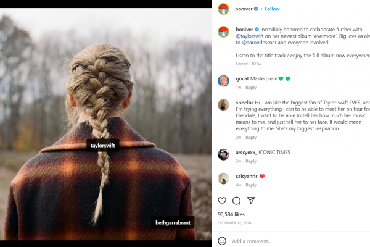Image resolution: width=370 pixels, height=247 pixels.
Task: Open the @aarondessner mention link
Action: tap(259, 43)
